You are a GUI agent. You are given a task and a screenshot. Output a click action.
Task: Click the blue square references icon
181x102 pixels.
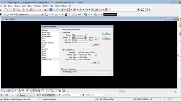pos(51,10)
